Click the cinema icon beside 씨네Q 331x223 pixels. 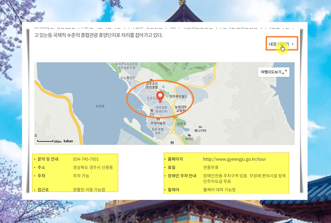coord(189,135)
